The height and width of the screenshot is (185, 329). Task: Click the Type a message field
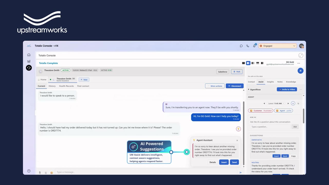(x=147, y=172)
